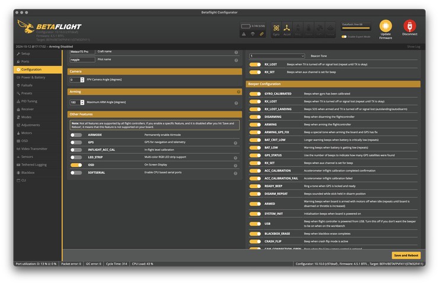
Task: Adjust the Maximum ARM Angle stepper
Action: tap(82, 102)
